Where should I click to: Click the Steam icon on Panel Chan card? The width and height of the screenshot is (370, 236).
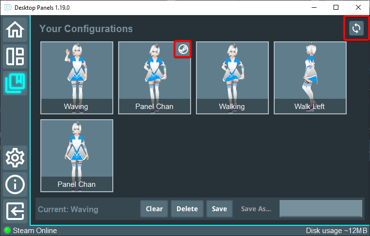[x=183, y=49]
